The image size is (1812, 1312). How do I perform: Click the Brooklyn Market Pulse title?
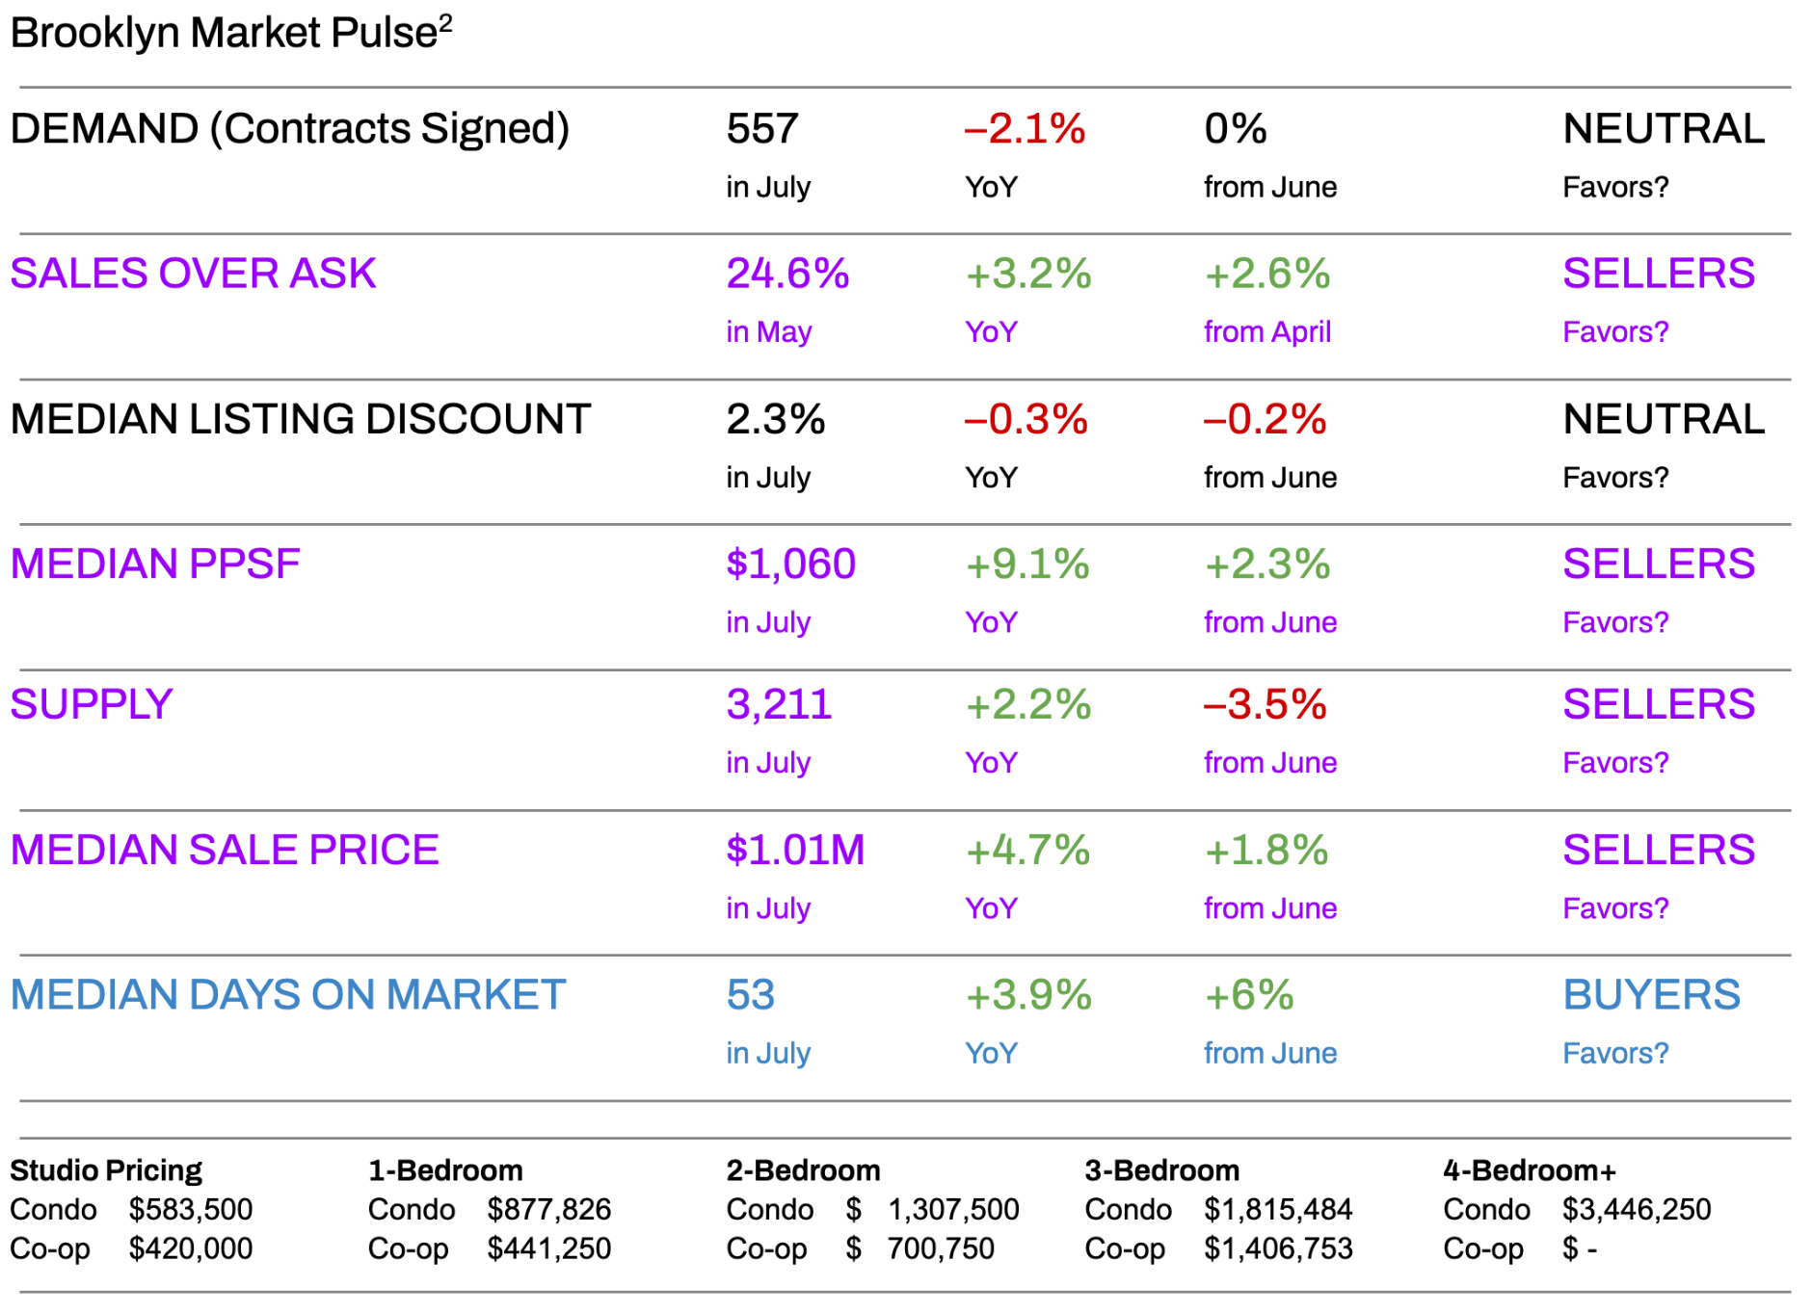pos(224,34)
